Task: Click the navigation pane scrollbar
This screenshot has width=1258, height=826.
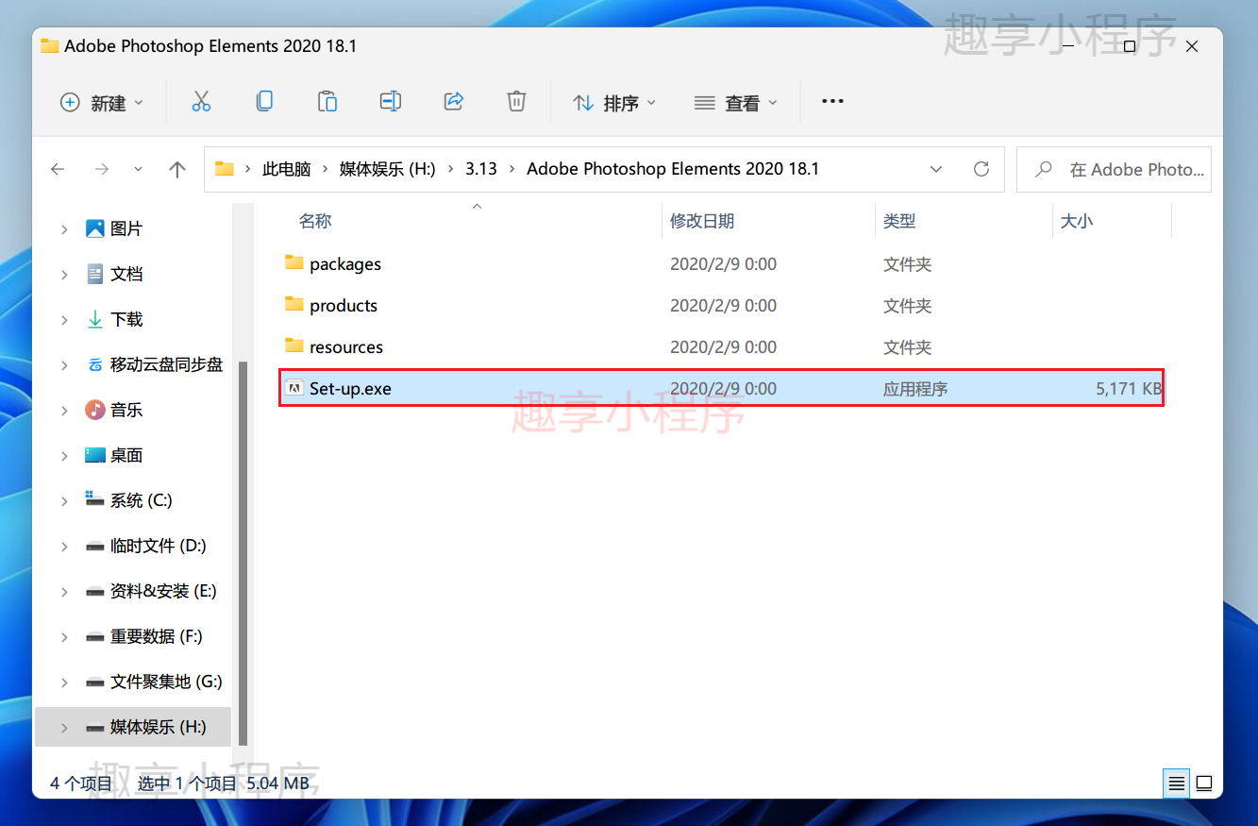Action: tap(243, 552)
